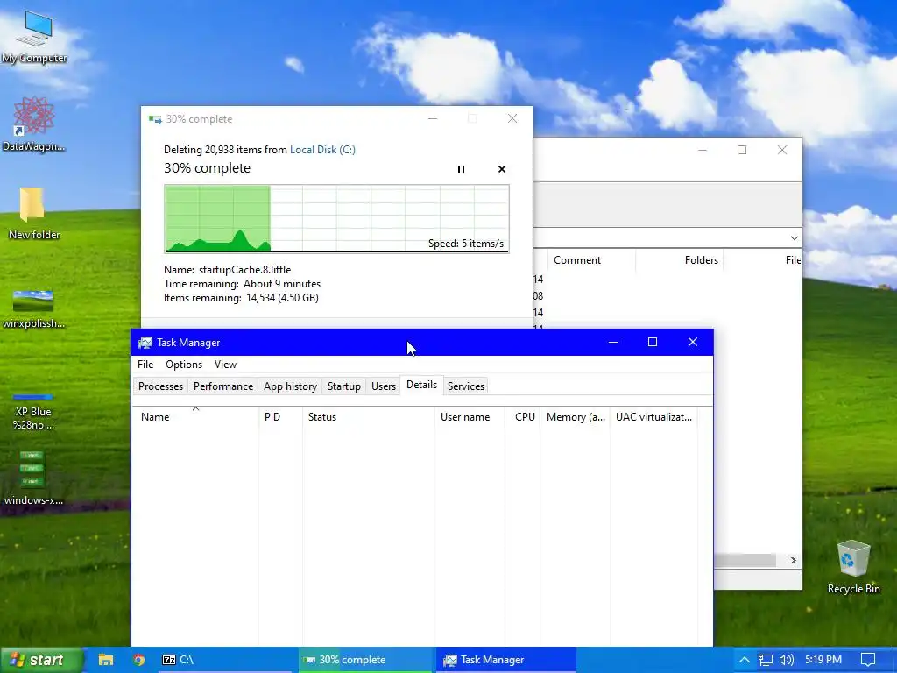Sort by Name column header

(195, 416)
